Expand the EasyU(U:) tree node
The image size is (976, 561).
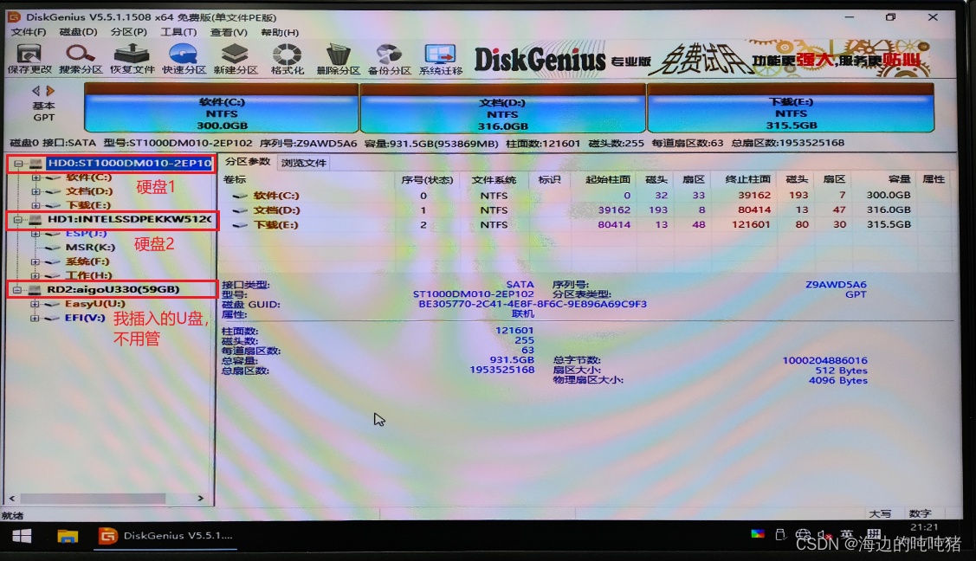35,304
